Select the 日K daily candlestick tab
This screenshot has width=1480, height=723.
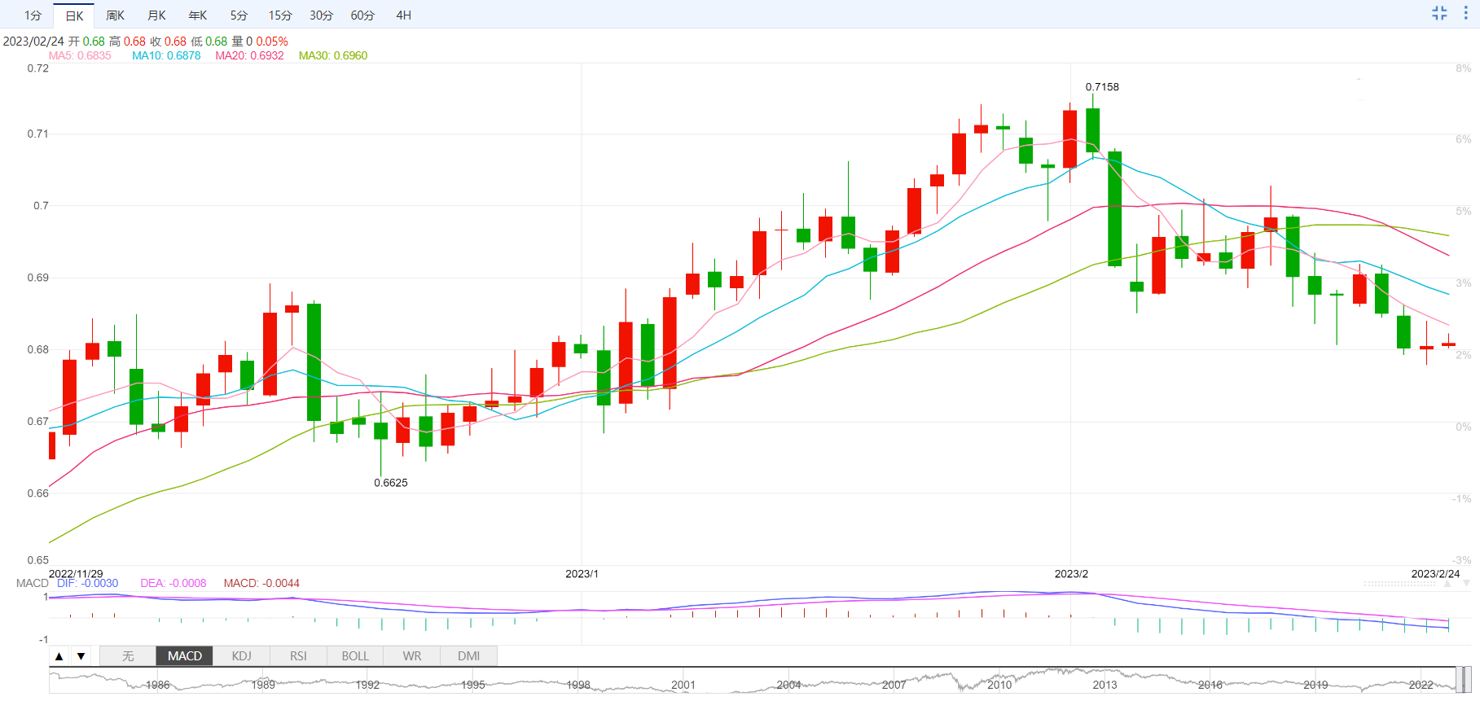point(74,15)
